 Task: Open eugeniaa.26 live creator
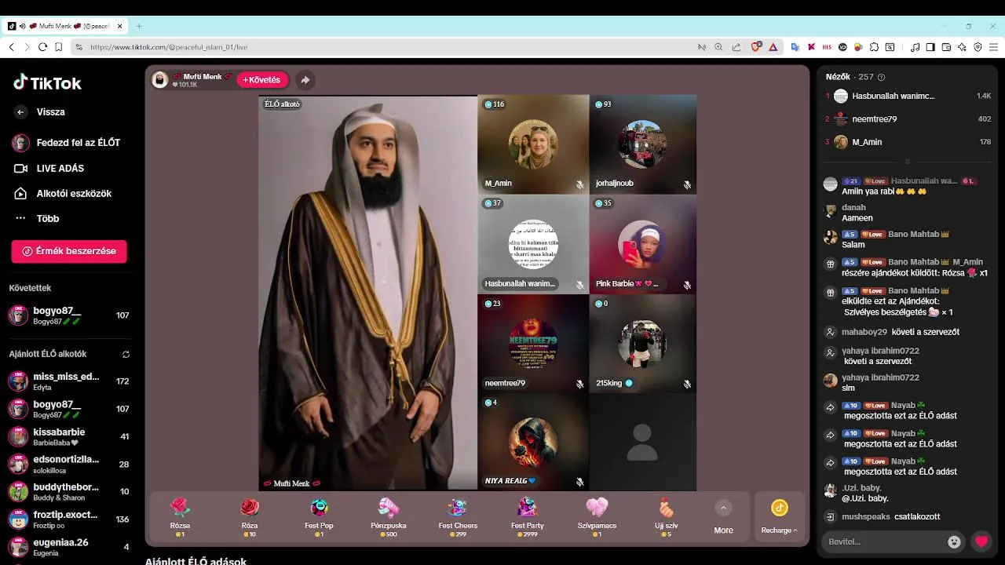click(x=69, y=546)
